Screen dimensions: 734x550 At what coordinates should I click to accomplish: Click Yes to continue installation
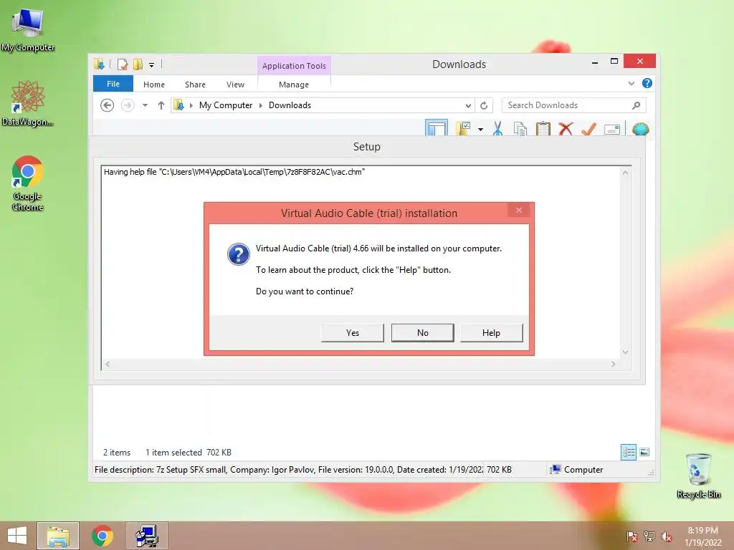click(352, 332)
